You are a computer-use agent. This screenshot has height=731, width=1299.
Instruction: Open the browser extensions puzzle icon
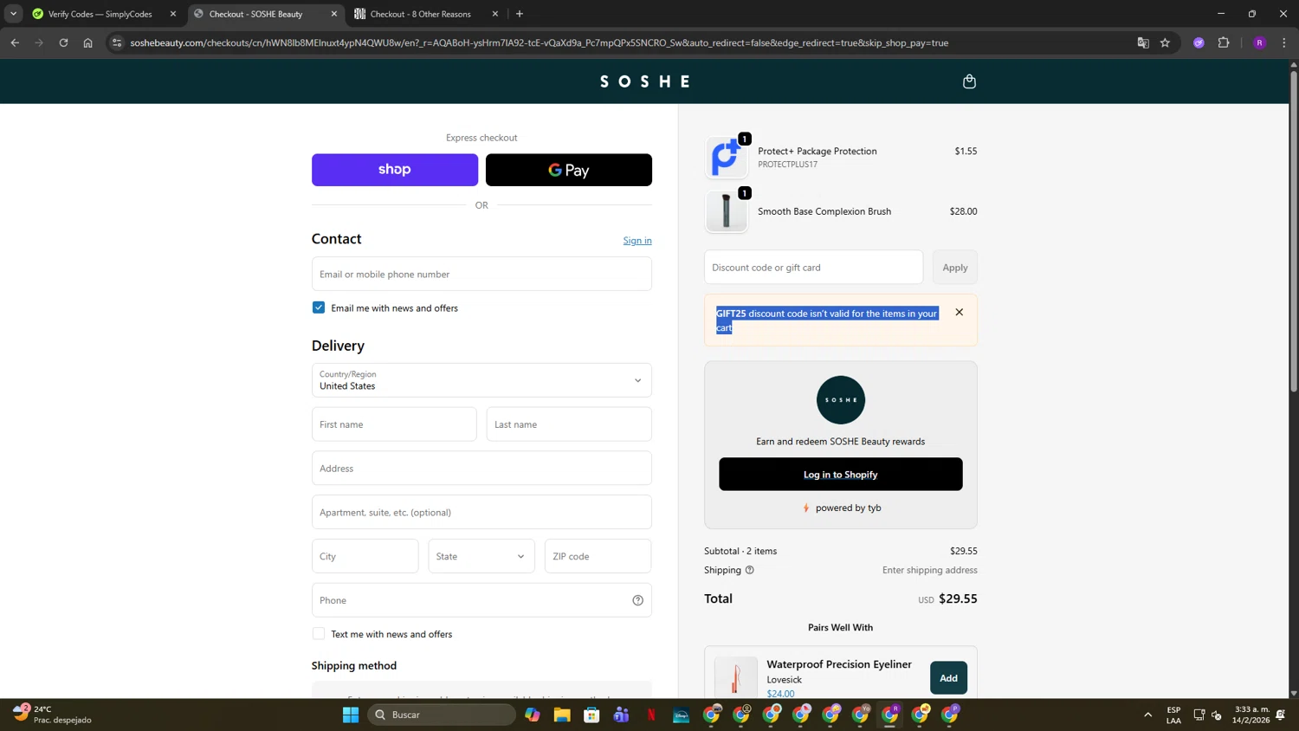coord(1224,42)
